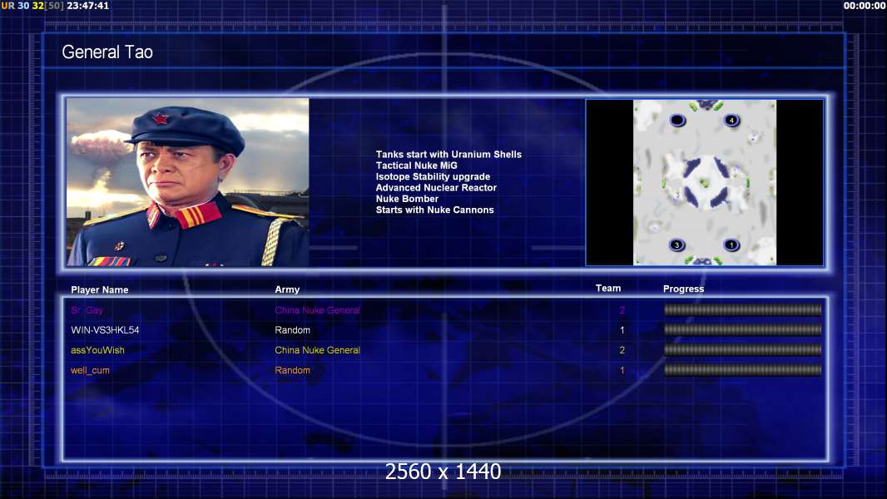This screenshot has width=887, height=499.
Task: Select the purple top player name
Action: (x=87, y=310)
